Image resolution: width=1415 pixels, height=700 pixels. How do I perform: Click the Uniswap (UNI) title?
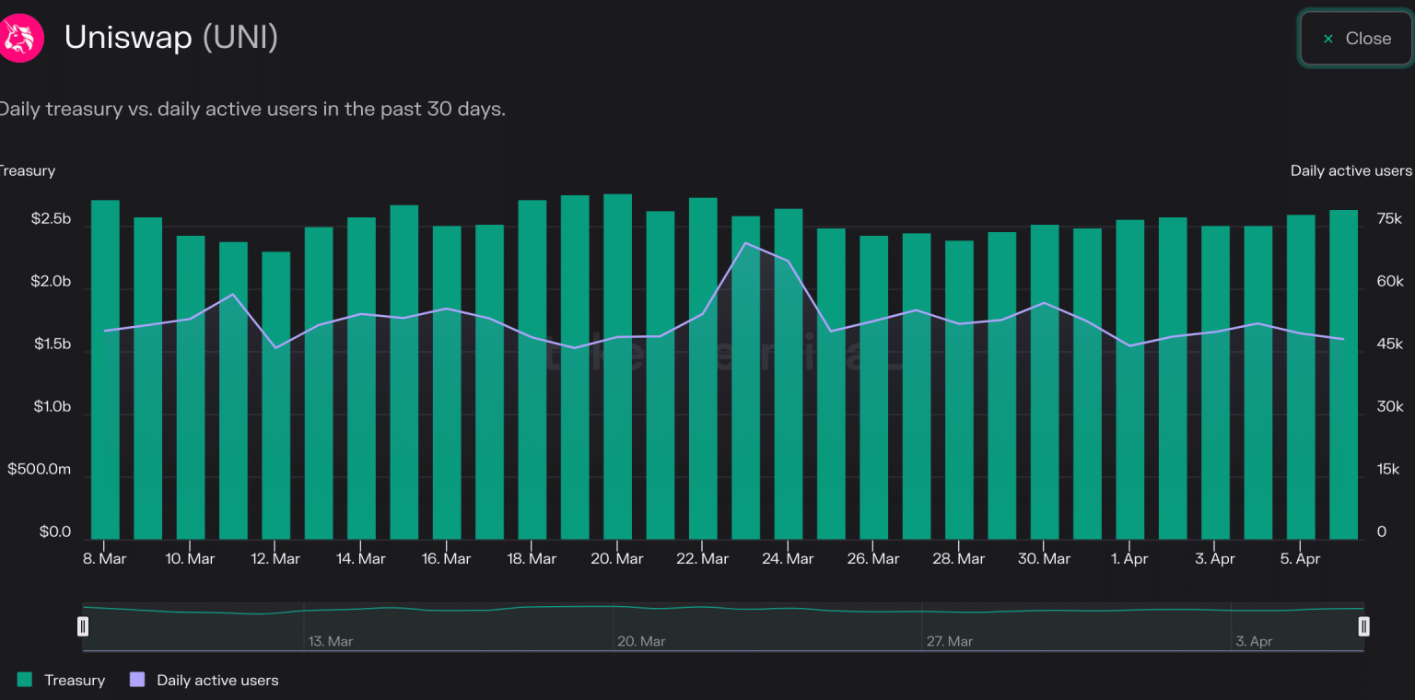point(170,38)
